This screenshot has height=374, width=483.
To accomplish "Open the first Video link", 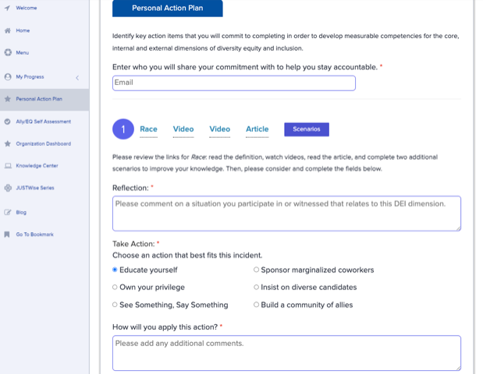I will tap(183, 129).
